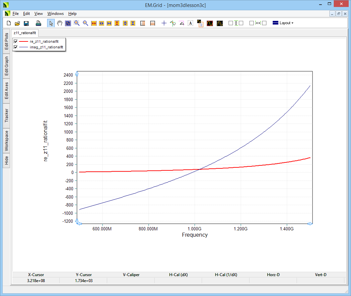The width and height of the screenshot is (351, 296).
Task: Toggle the checkbox left of vertical caliper icon
Action: coord(231,23)
